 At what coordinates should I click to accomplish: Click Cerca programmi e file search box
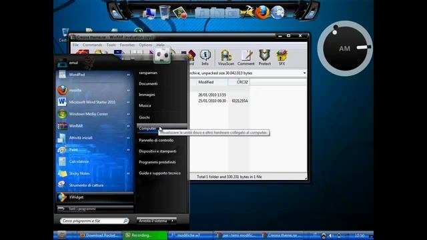point(94,221)
